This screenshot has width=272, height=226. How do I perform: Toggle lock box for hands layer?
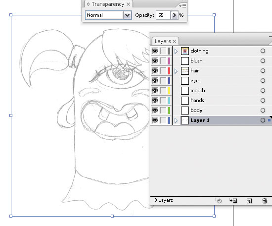pyautogui.click(x=163, y=100)
